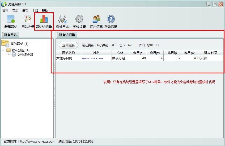Sort by 昨日ip column header
Screen dimensions: 225x146
[172, 53]
